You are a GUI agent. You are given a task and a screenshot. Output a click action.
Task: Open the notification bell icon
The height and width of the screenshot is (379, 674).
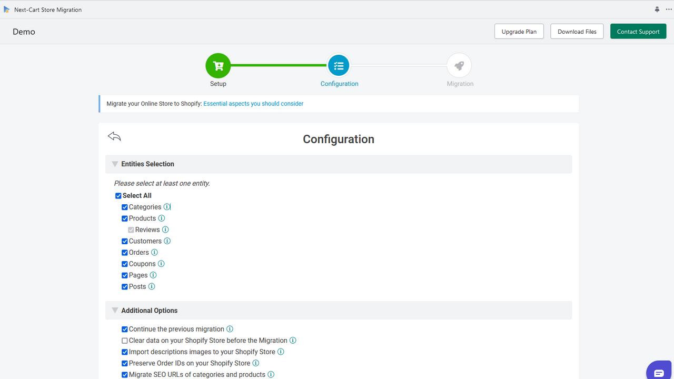click(657, 9)
